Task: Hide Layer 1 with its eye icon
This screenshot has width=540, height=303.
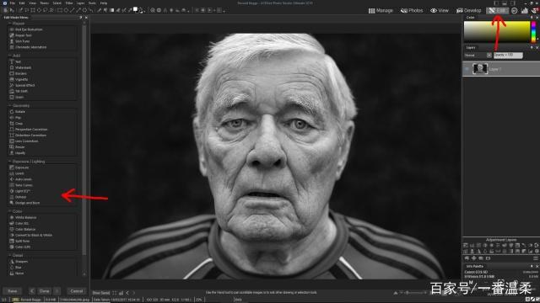Action: (467, 69)
